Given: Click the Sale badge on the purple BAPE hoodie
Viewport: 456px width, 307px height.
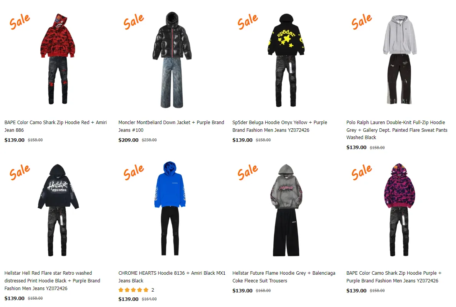Looking at the screenshot, I should pos(362,172).
